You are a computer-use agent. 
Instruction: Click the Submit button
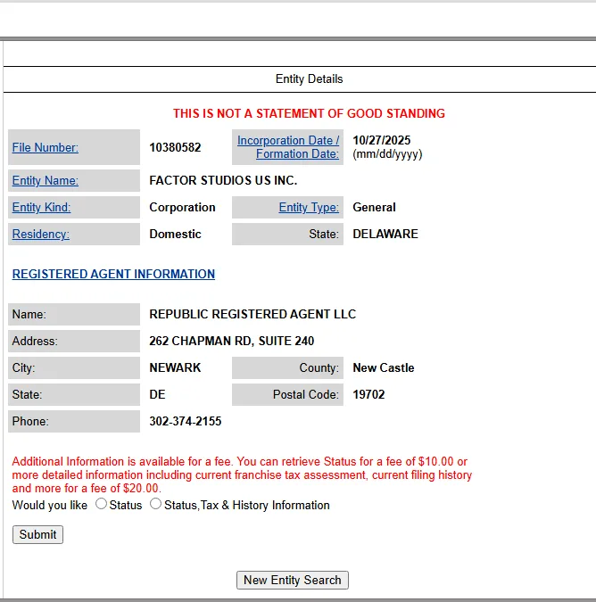coord(37,534)
